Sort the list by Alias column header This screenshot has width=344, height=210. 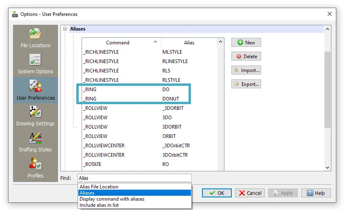pos(189,42)
